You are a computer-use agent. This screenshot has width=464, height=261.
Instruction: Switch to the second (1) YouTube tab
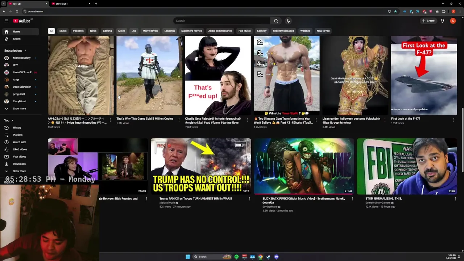[71, 4]
